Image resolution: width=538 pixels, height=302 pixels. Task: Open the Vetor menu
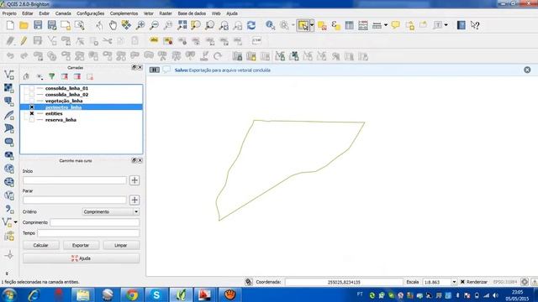(149, 13)
